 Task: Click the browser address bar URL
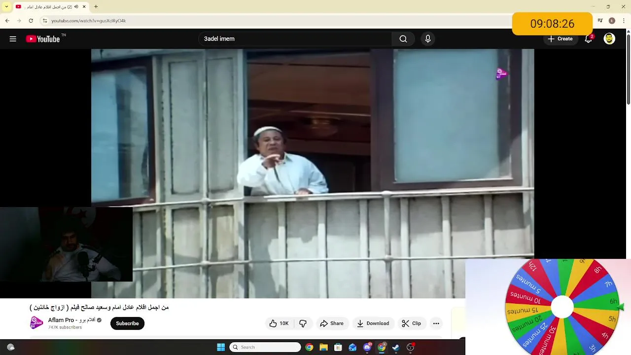pos(89,21)
